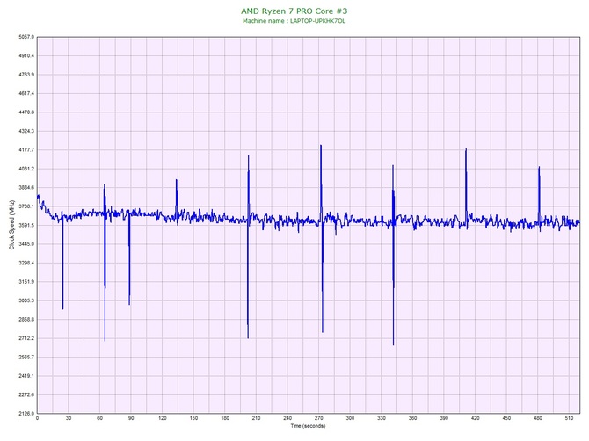Viewport: 589px width, 441px height.
Task: Click the 240 tick on the time axis
Action: pyautogui.click(x=287, y=418)
